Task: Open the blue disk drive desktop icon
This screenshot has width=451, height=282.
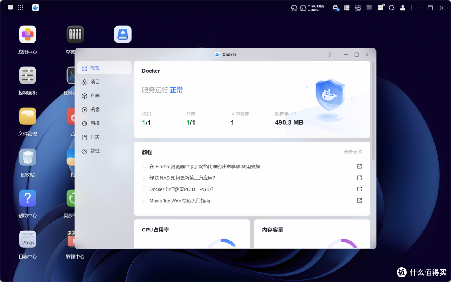Action: [123, 35]
